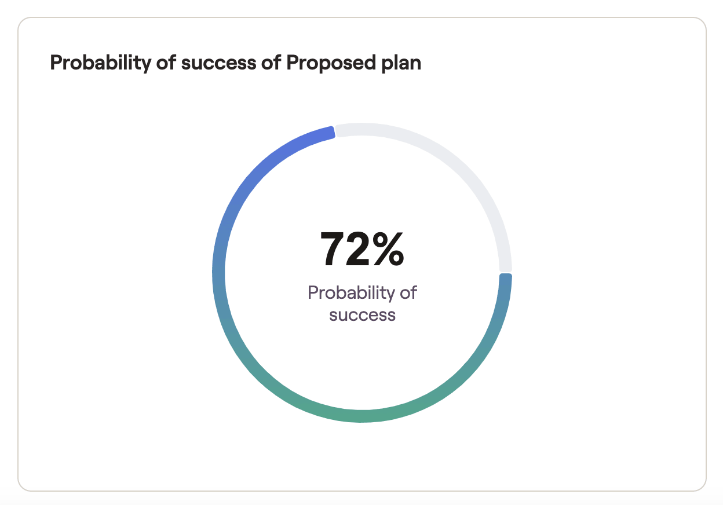Click the words "Proposed plan" in the title

pyautogui.click(x=354, y=63)
